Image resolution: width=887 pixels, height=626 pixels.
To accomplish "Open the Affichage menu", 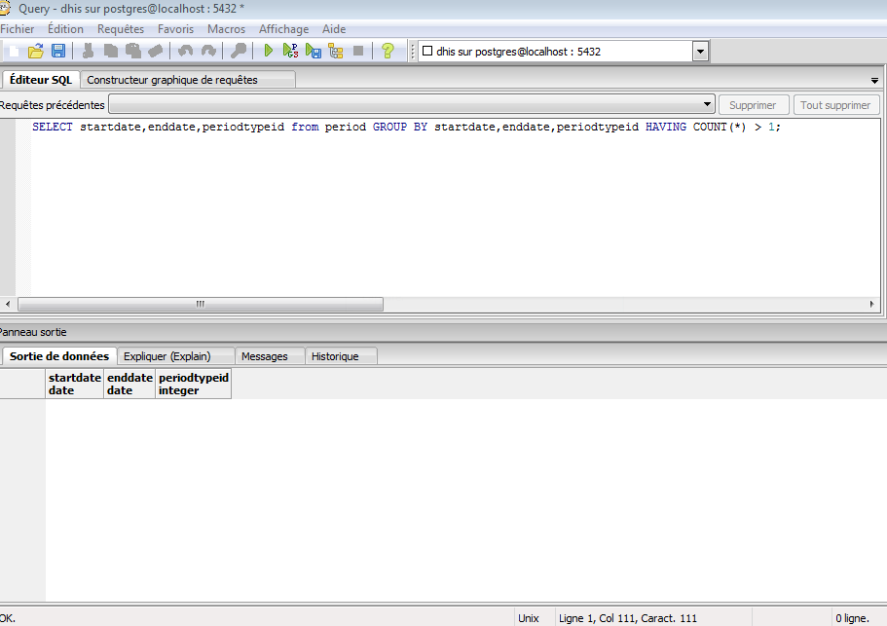I will coord(284,29).
